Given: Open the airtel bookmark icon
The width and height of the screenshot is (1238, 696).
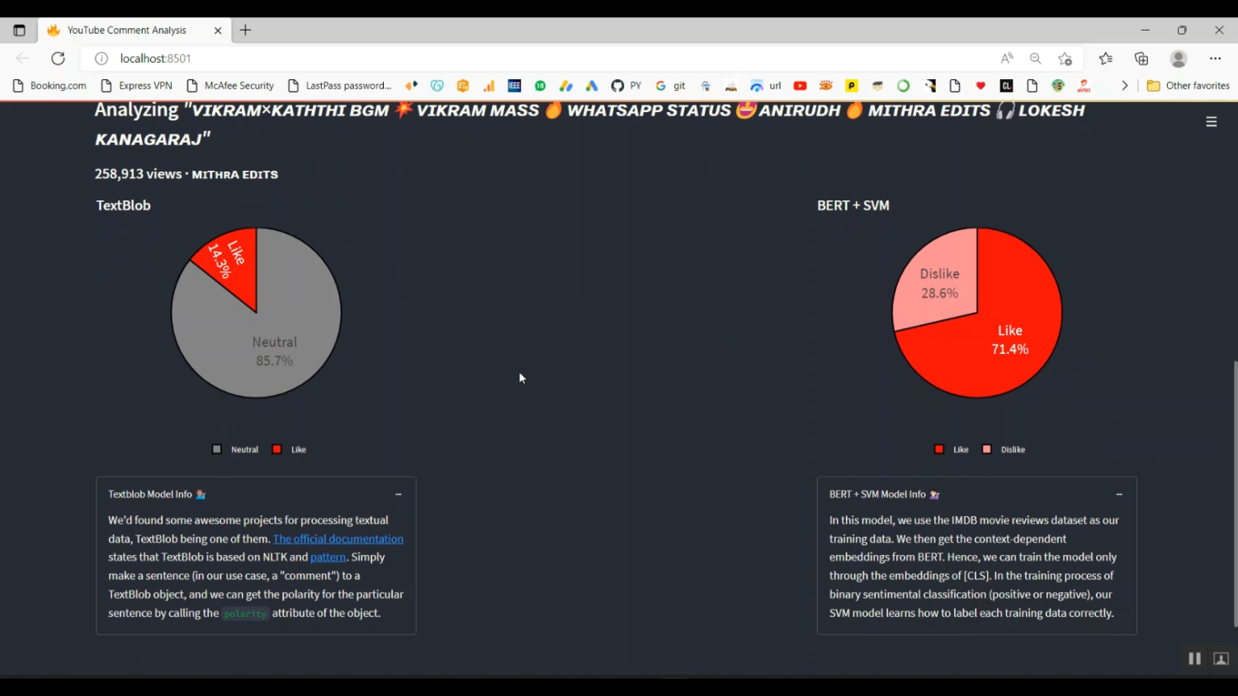Looking at the screenshot, I should tap(1084, 86).
